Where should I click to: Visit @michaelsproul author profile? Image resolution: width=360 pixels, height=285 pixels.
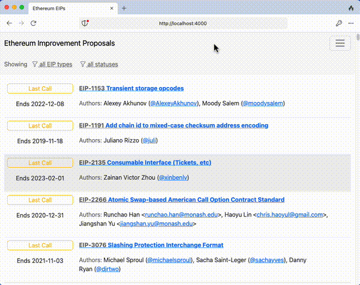(169, 260)
